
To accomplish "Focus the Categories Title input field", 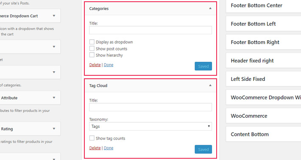I will tap(150, 30).
